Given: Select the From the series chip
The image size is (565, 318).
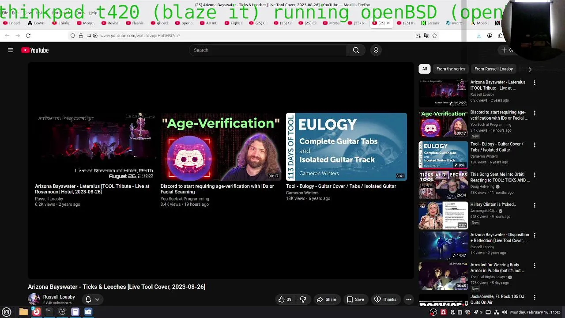Looking at the screenshot, I should (x=451, y=69).
